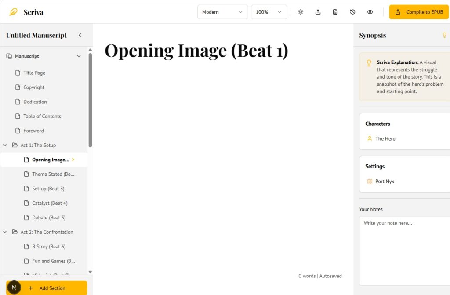450x295 pixels.
Task: Open the 100% zoom dropdown
Action: coord(269,12)
